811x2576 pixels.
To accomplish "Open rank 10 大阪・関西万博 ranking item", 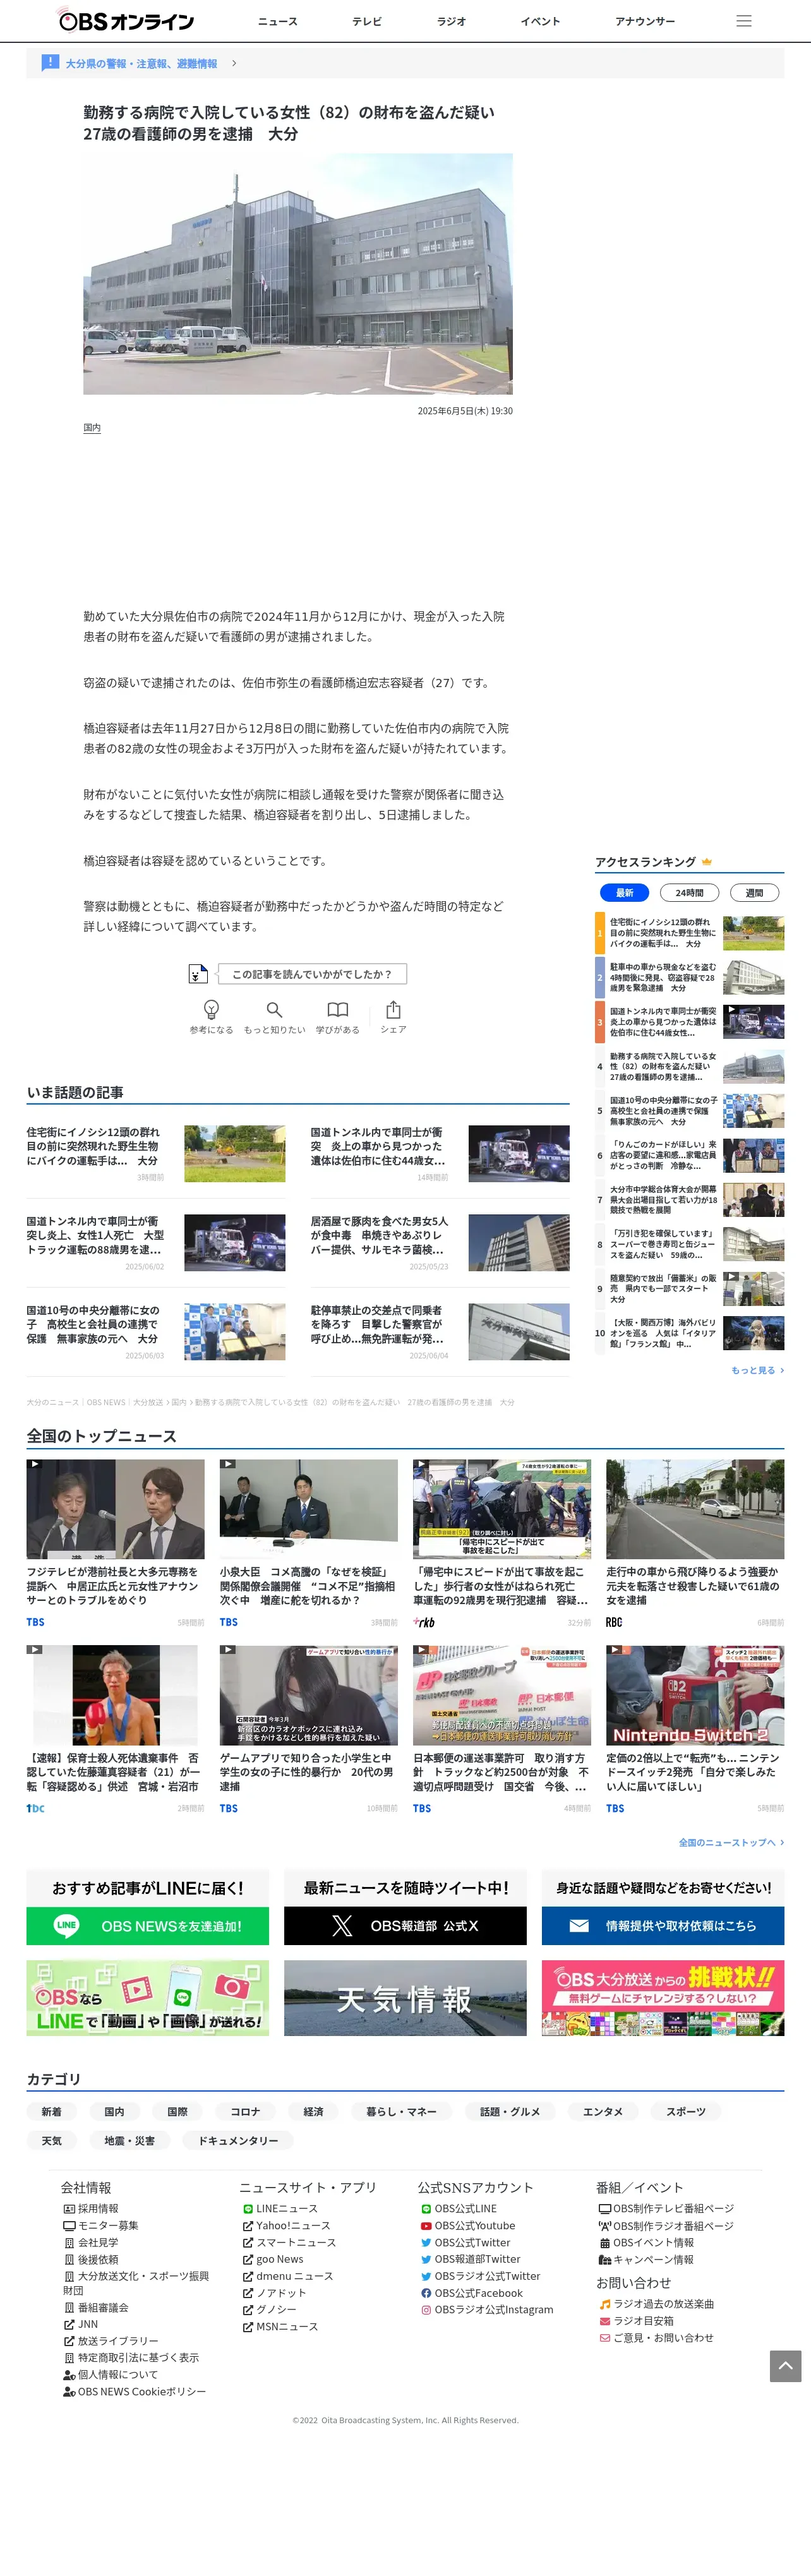I will coord(690,1333).
